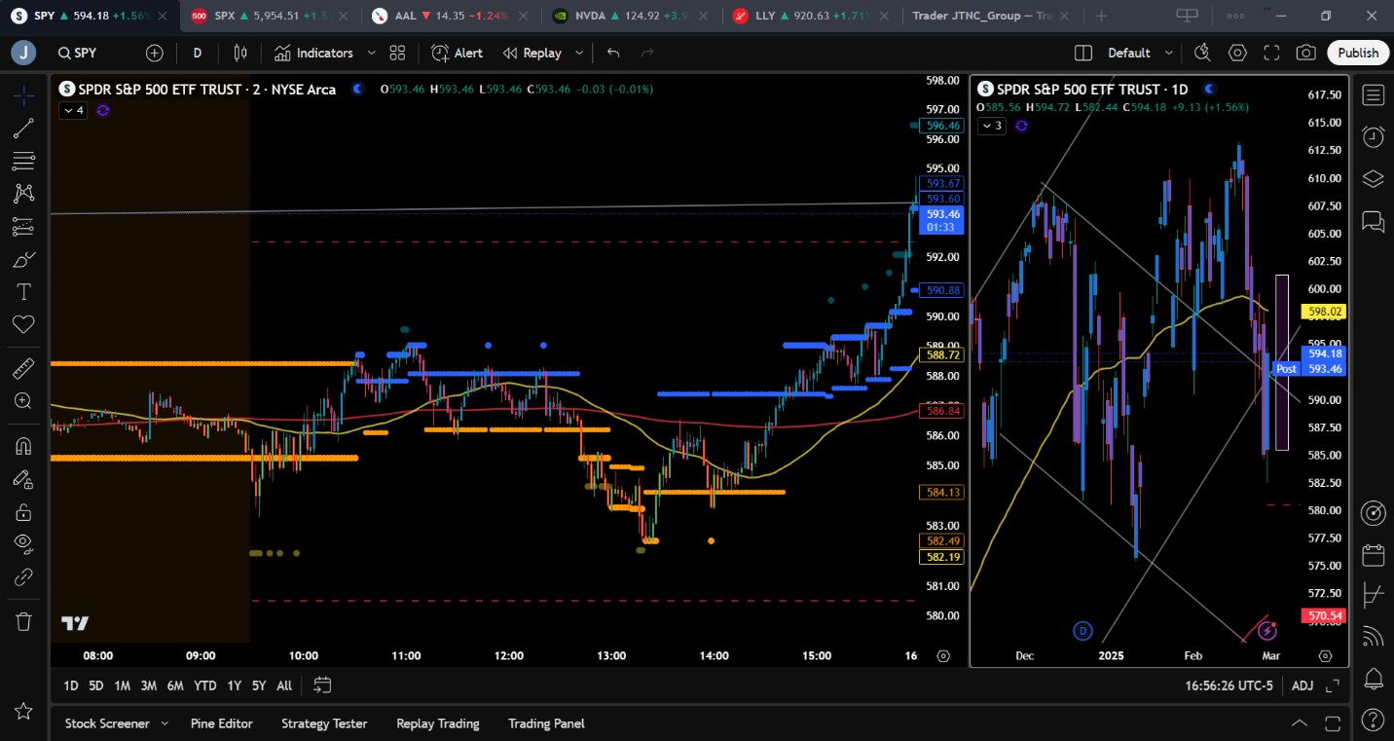1394x741 pixels.
Task: Click the Publish button
Action: tap(1358, 53)
